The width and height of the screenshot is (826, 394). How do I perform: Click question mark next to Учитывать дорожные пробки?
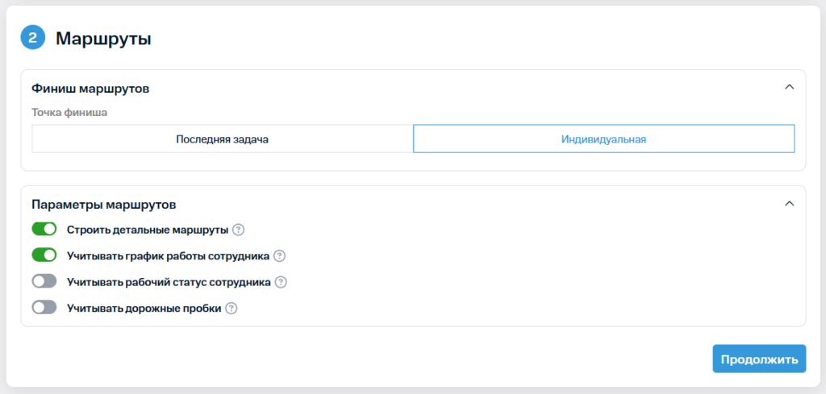232,308
